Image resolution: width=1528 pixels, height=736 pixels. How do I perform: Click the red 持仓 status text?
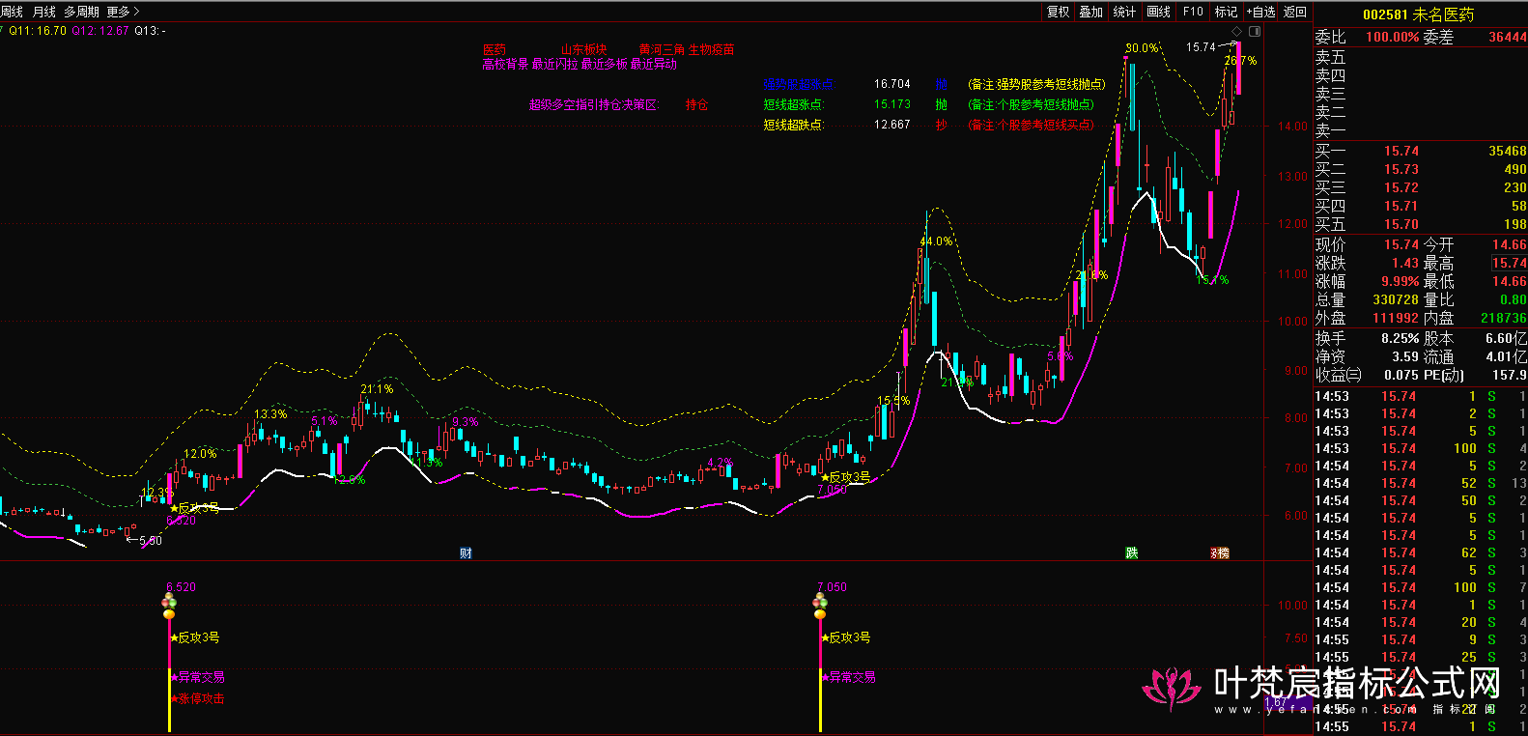(697, 104)
